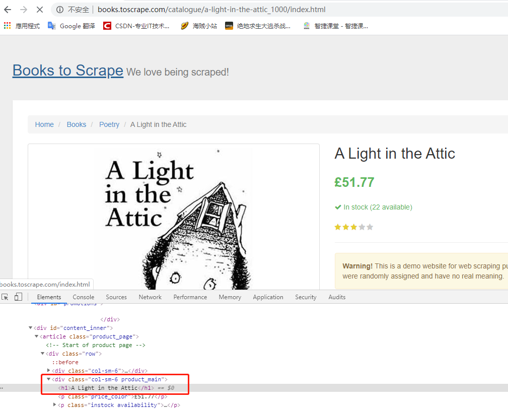This screenshot has height=411, width=508.
Task: Click the browser back arrow
Action: coord(7,9)
